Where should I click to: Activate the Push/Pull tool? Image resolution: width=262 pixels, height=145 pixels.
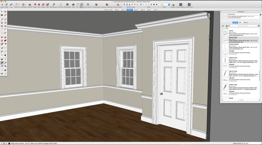(30, 5)
